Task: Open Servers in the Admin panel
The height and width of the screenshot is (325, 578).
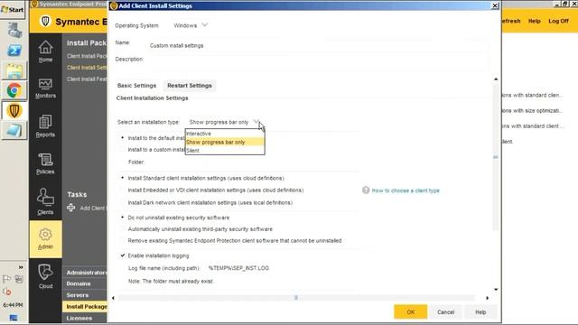Action: (78, 295)
